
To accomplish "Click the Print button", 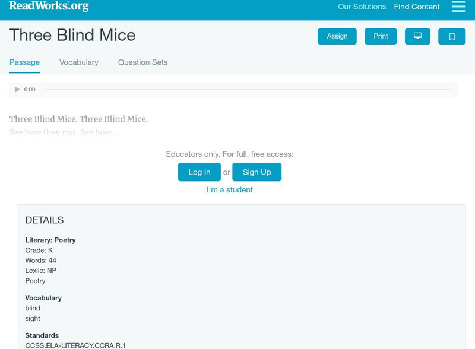I will click(x=381, y=36).
